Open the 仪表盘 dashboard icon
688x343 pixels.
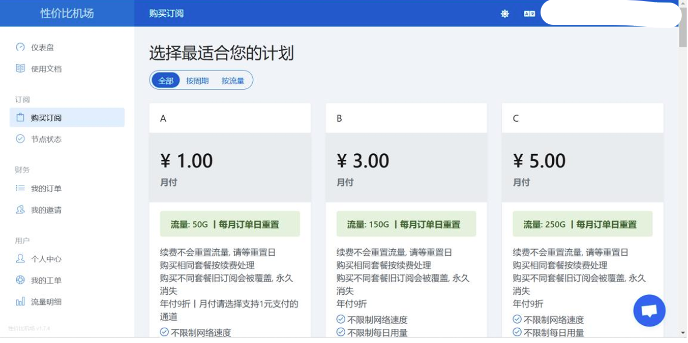click(20, 47)
